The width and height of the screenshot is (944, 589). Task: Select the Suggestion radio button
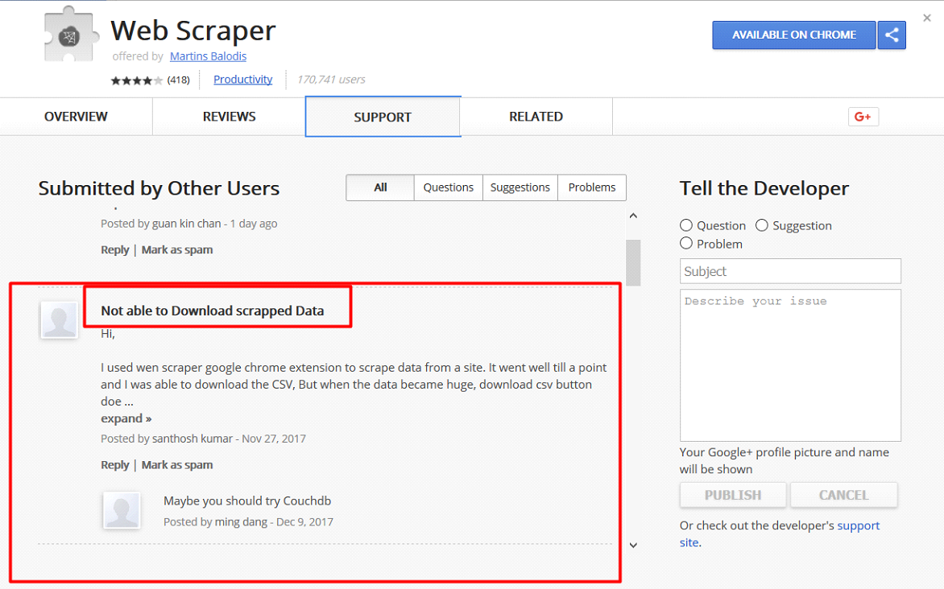click(x=762, y=225)
